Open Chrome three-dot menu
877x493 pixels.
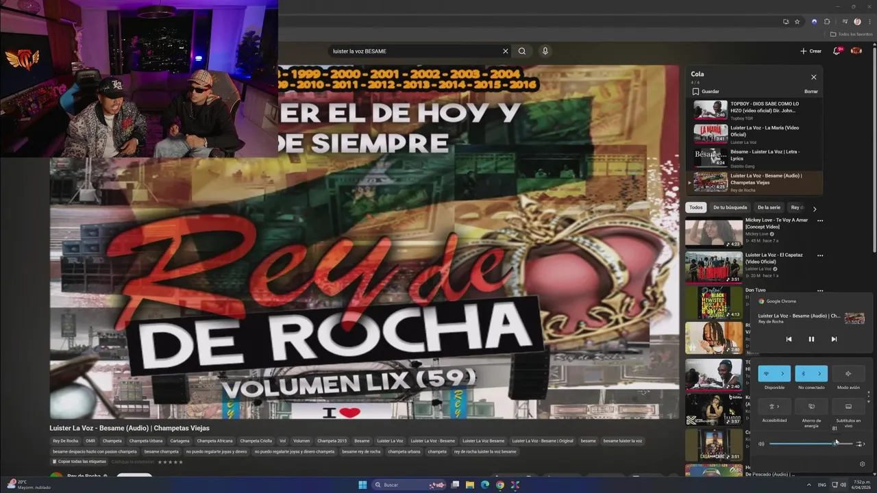(869, 22)
